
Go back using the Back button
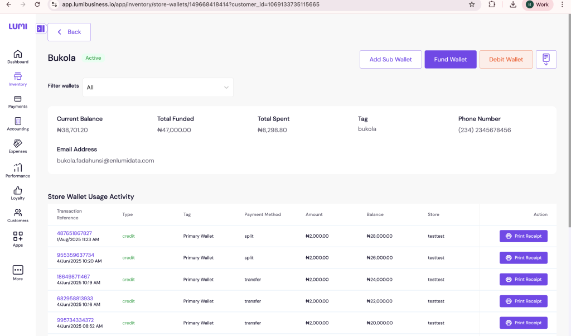tap(69, 32)
